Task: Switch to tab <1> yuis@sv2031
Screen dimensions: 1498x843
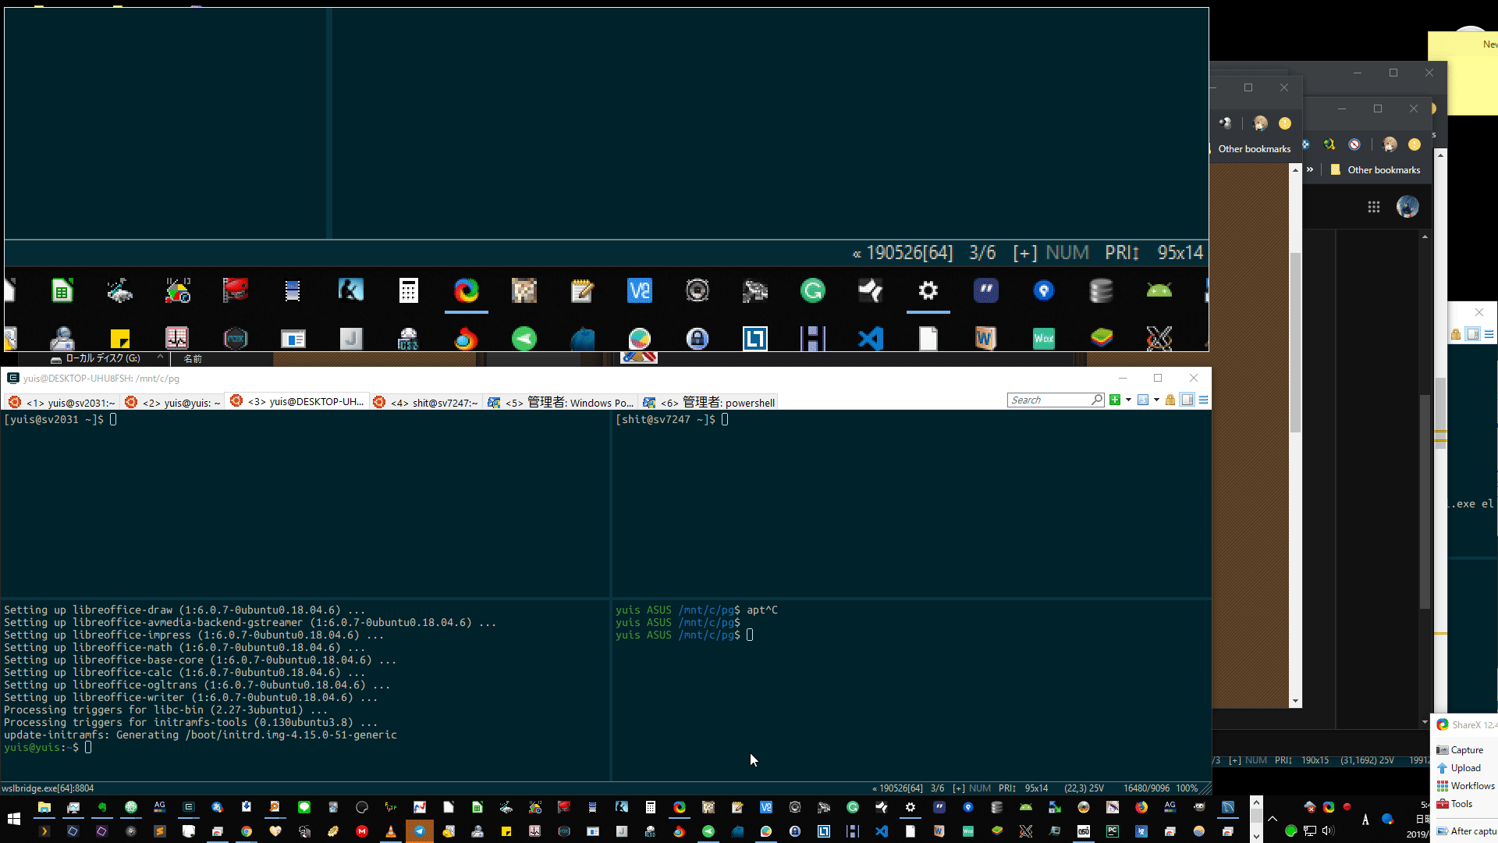Action: point(61,403)
